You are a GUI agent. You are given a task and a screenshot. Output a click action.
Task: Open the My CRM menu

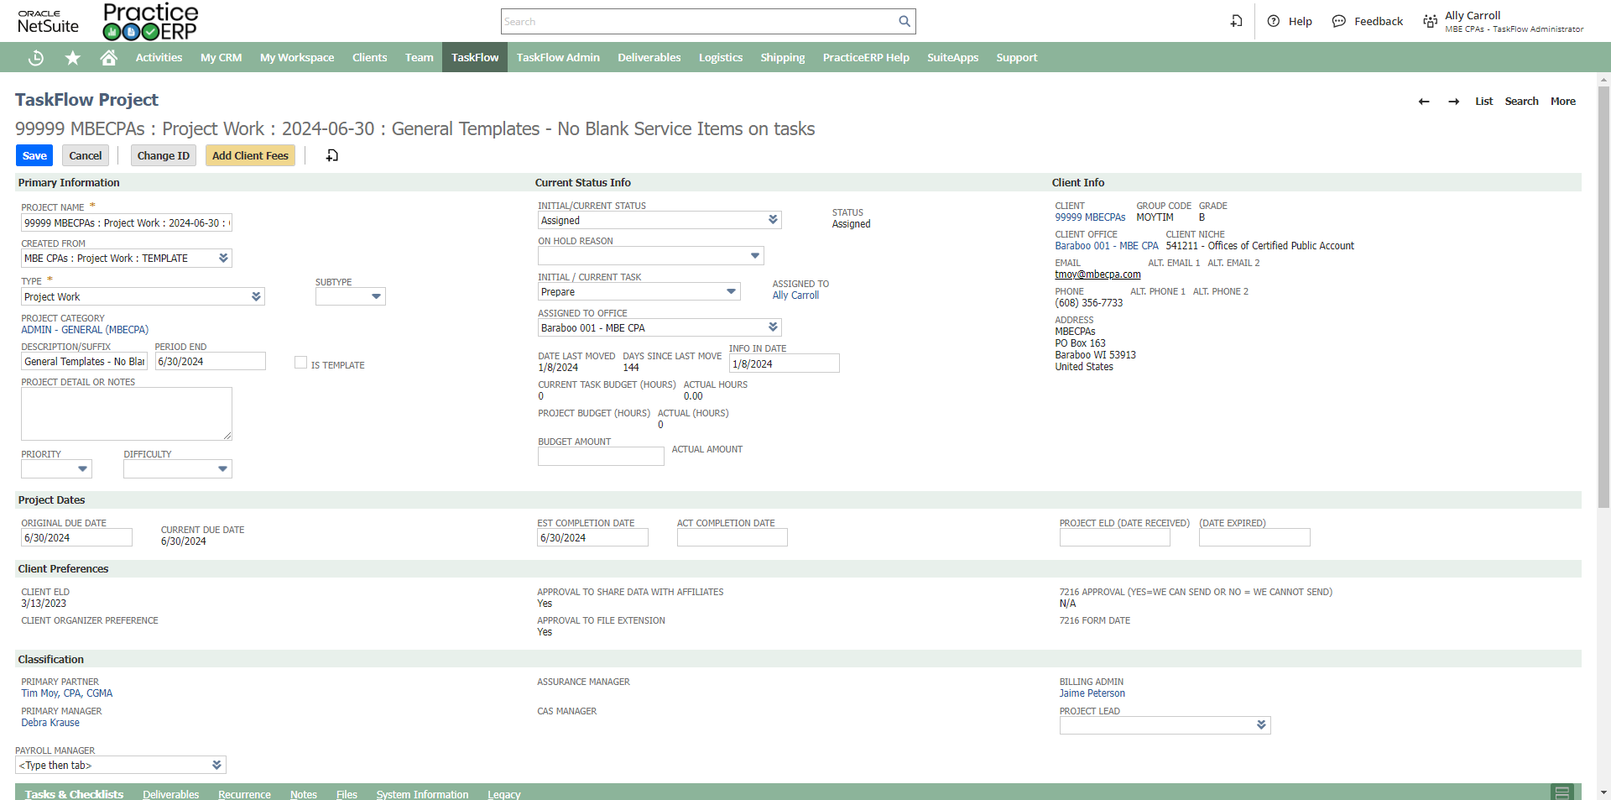pos(222,58)
